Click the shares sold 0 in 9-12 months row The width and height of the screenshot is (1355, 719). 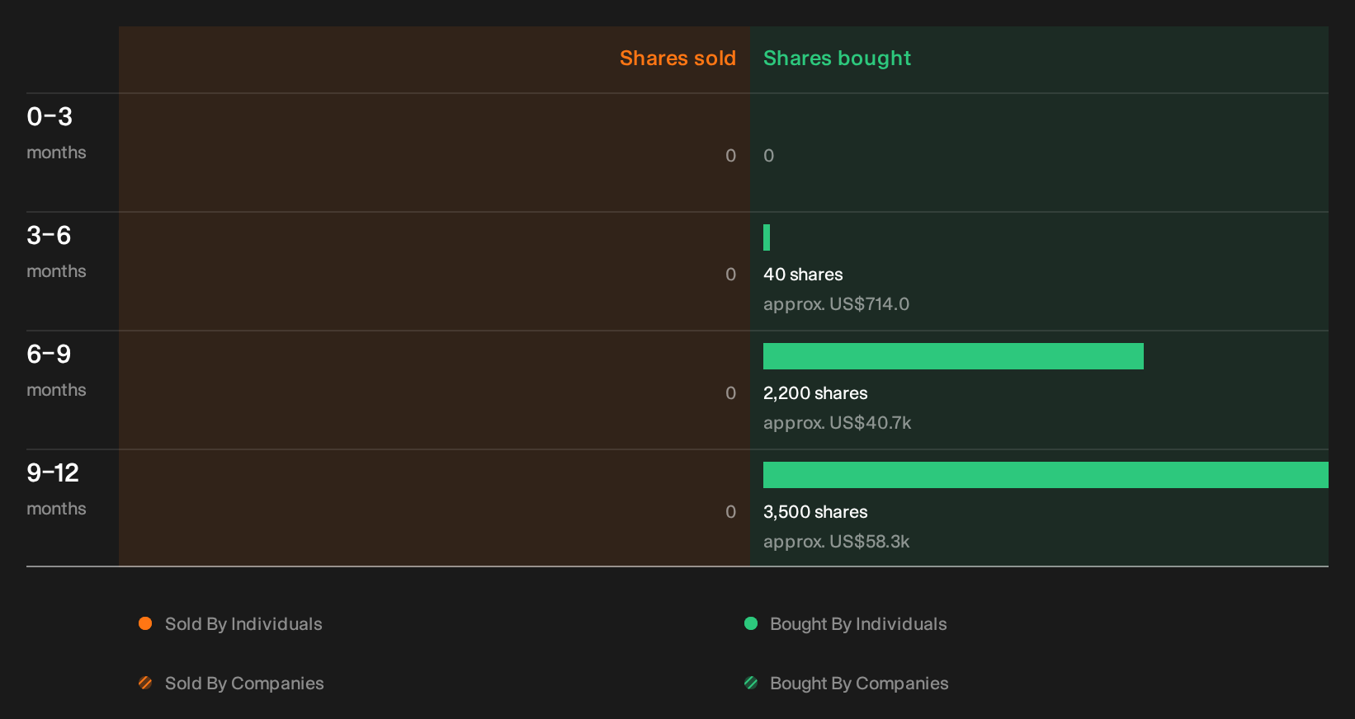pos(731,512)
